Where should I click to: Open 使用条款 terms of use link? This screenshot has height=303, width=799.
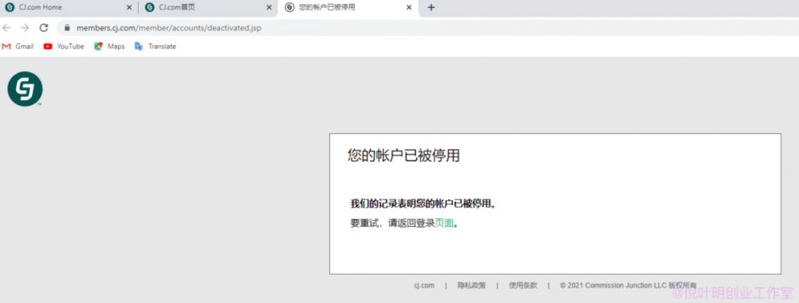pyautogui.click(x=523, y=286)
